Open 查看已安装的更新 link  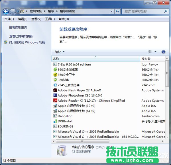pos(21,36)
